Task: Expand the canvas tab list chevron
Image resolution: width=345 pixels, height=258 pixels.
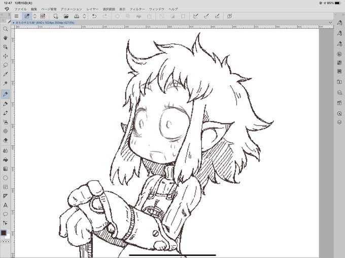Action: [330, 22]
